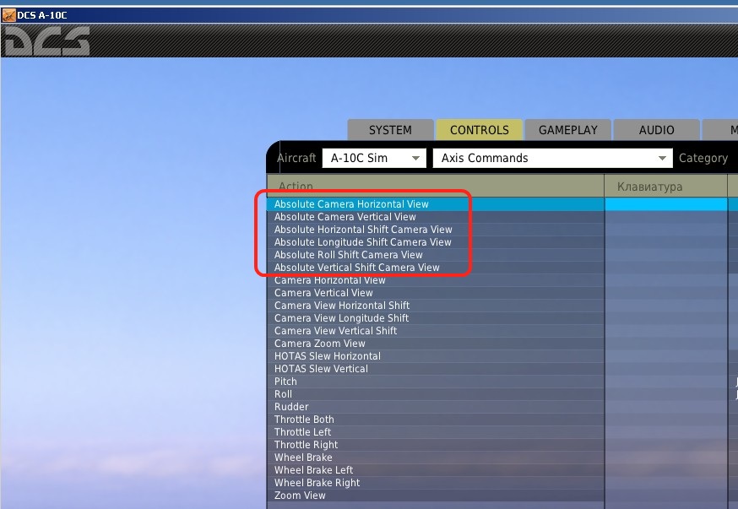
Task: Select the Rudder axis row
Action: coord(436,408)
